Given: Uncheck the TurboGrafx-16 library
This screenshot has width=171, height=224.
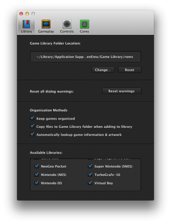Looking at the screenshot, I should 90,175.
